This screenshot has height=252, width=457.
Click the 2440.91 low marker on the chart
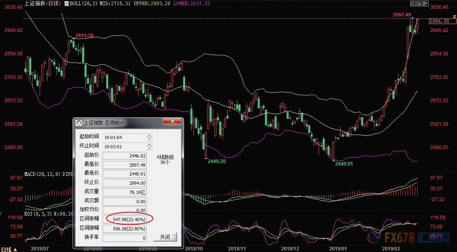coord(344,164)
